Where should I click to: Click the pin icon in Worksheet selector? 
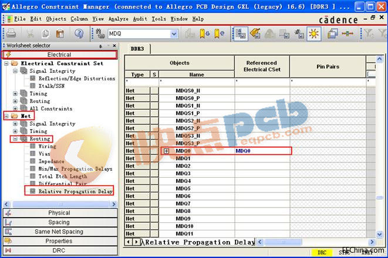click(x=100, y=46)
